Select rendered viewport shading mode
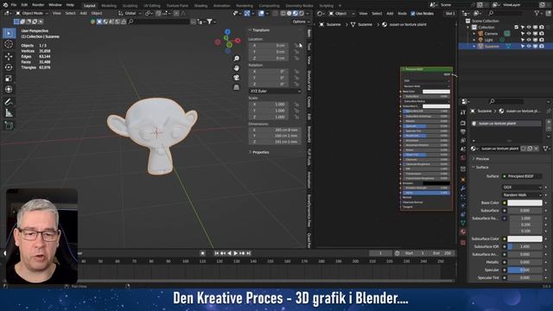553x311 pixels. pyautogui.click(x=302, y=14)
